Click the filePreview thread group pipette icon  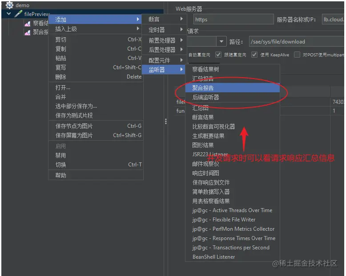pos(18,14)
